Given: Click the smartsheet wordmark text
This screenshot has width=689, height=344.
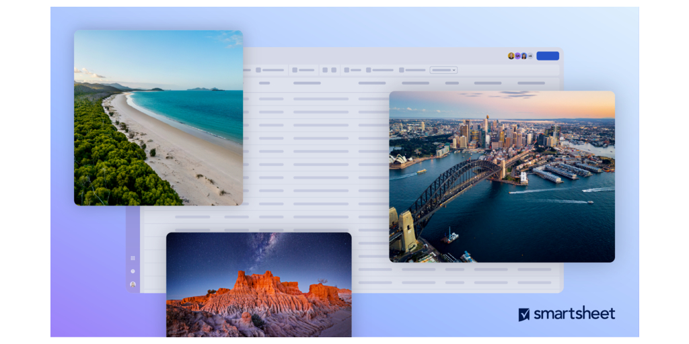Looking at the screenshot, I should pos(574,314).
